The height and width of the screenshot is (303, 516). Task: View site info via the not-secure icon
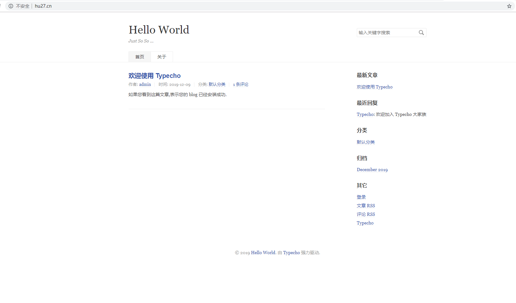[11, 6]
